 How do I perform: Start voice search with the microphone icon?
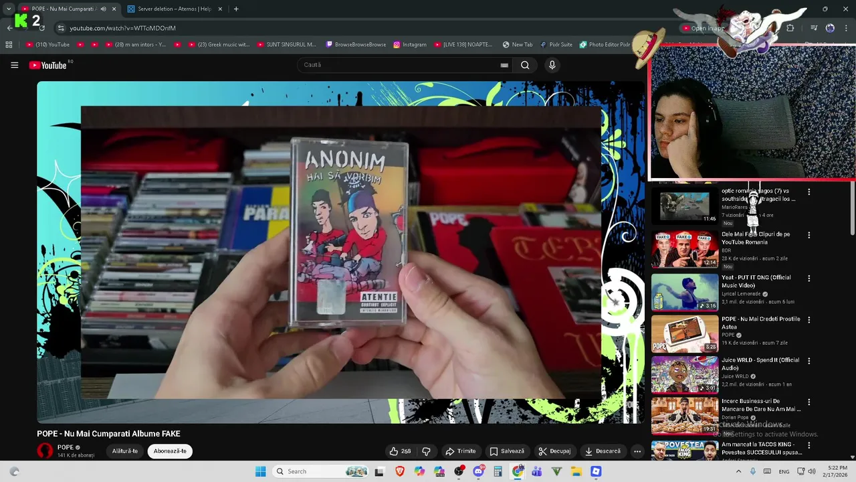click(552, 65)
